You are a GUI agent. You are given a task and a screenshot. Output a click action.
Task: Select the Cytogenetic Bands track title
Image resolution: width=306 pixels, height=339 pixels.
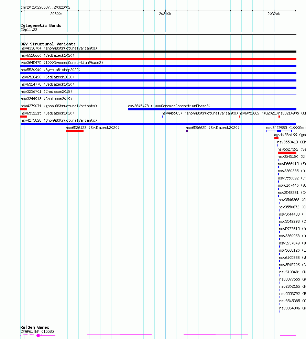[x=41, y=25]
